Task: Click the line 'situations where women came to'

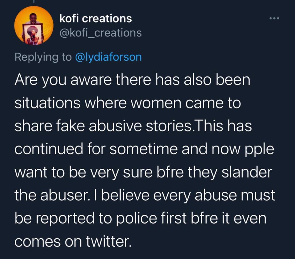Action: tap(128, 103)
